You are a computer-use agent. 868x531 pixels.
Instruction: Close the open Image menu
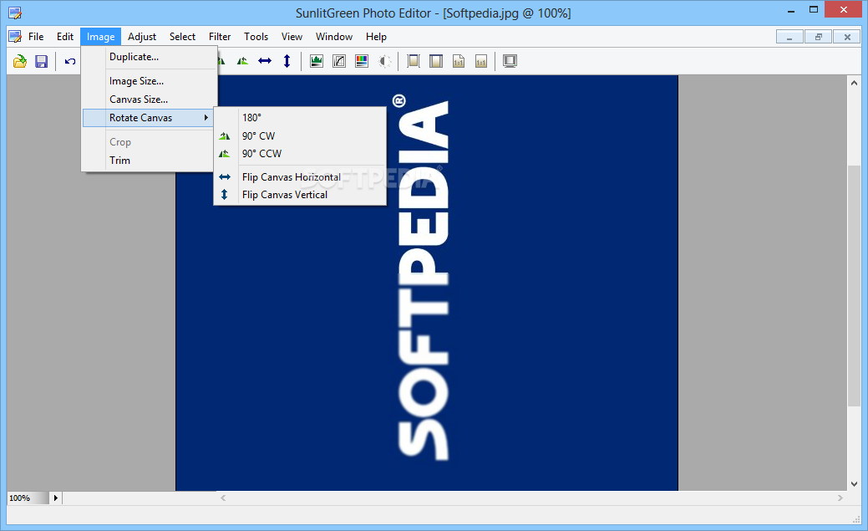pos(101,37)
